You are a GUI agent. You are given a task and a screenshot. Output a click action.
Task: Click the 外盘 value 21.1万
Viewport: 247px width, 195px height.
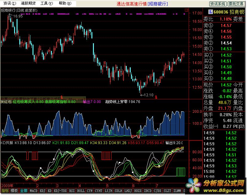(x=225, y=108)
